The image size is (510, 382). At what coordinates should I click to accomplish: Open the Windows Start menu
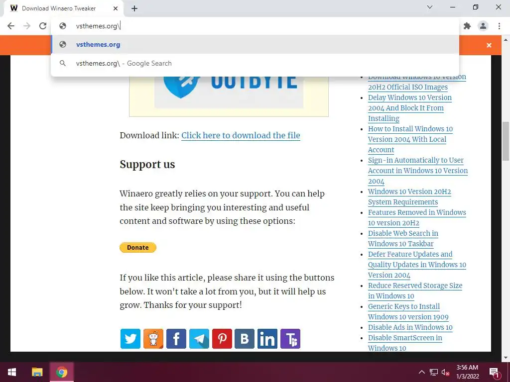[x=12, y=372]
